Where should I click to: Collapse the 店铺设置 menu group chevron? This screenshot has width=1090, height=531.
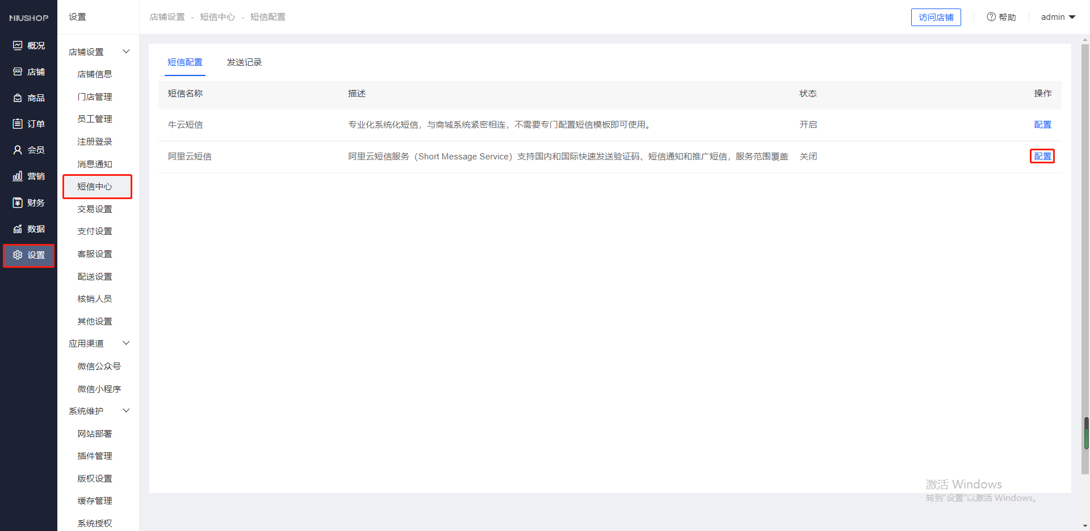127,52
